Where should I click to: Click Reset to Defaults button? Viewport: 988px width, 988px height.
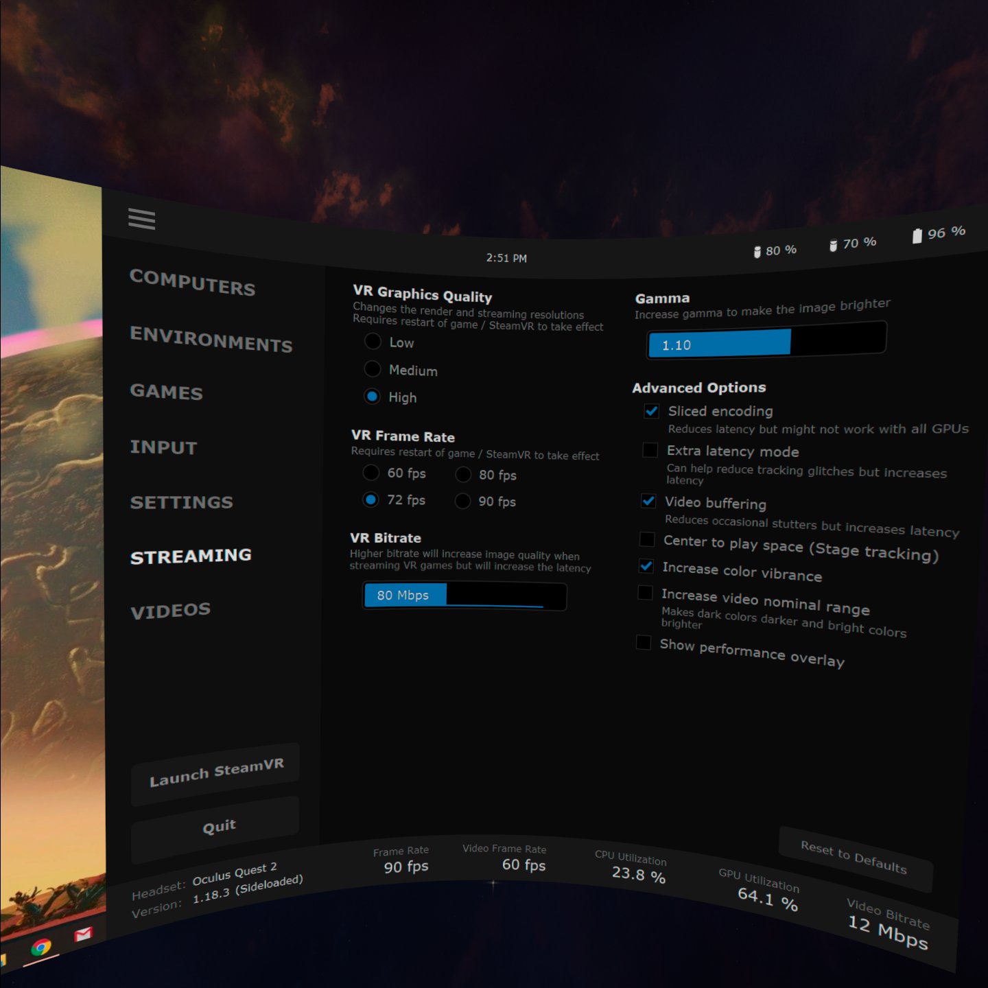pos(855,858)
